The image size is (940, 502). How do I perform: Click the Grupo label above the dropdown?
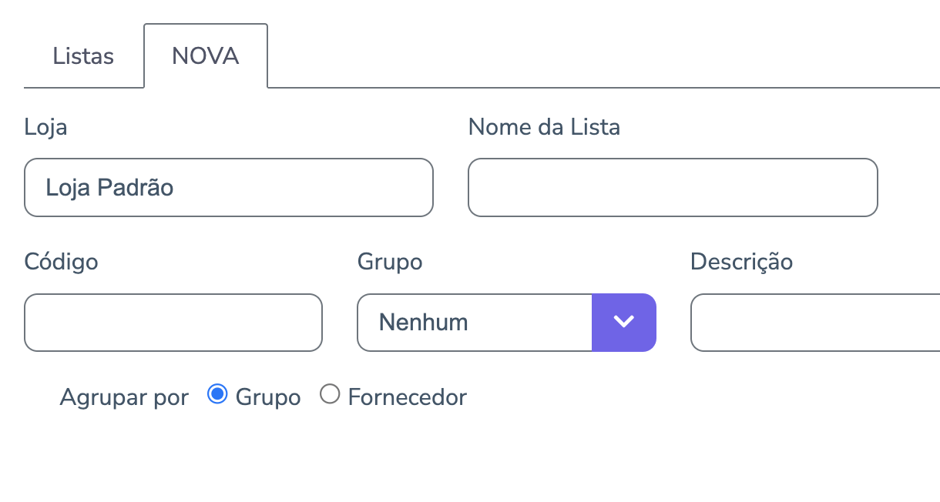[390, 262]
